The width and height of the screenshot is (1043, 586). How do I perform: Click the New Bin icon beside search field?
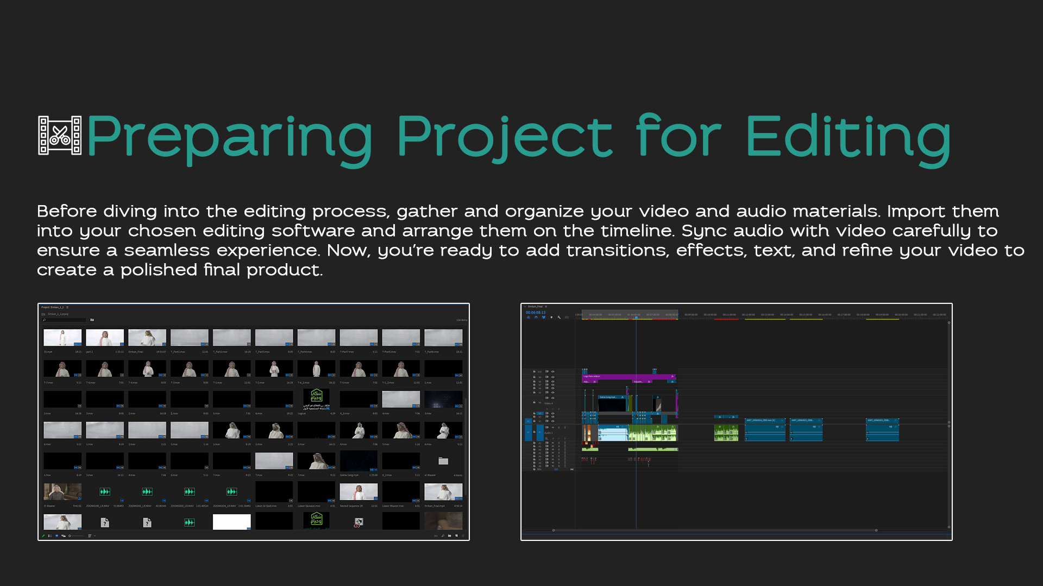pyautogui.click(x=92, y=320)
